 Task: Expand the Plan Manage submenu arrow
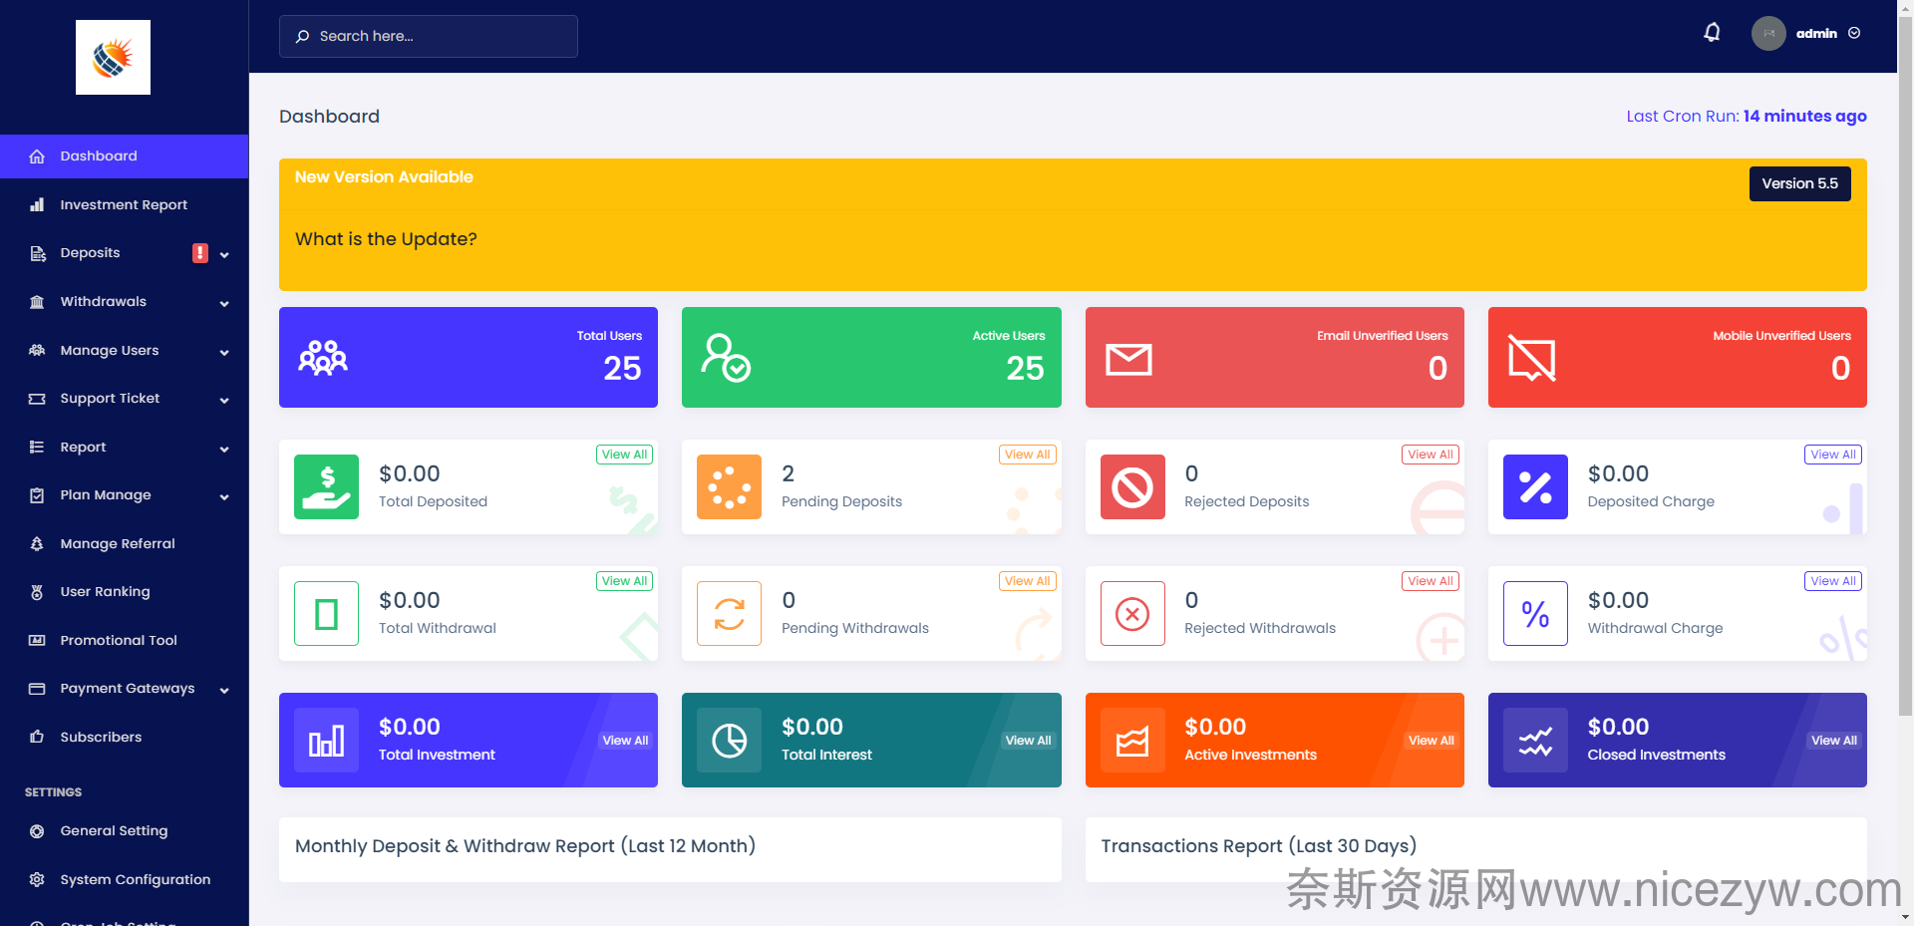click(224, 496)
